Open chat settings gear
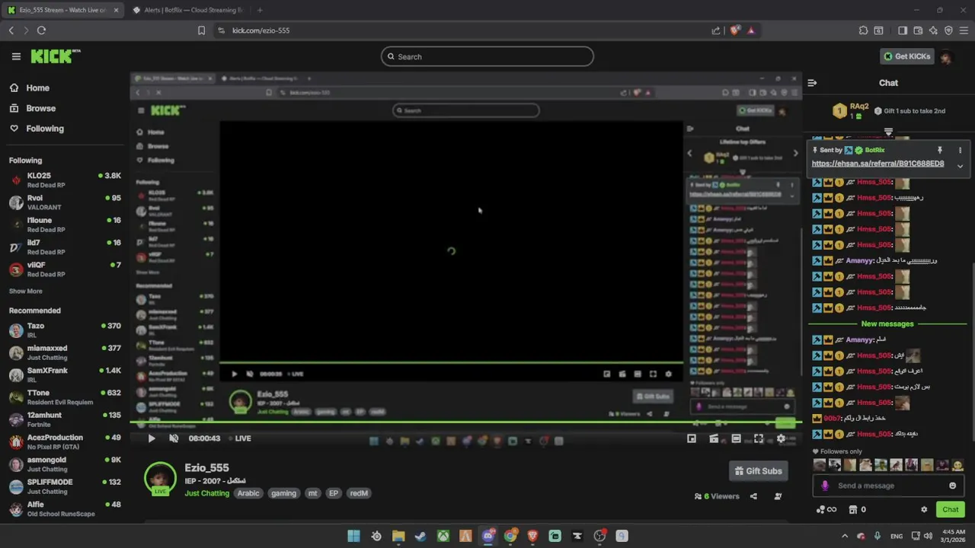Viewport: 975px width, 548px height. point(924,510)
